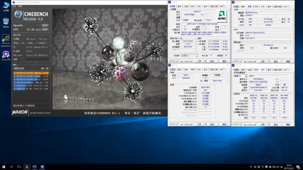Click CPU-Z title icon in SPD window
The width and height of the screenshot is (303, 170).
tap(233, 65)
